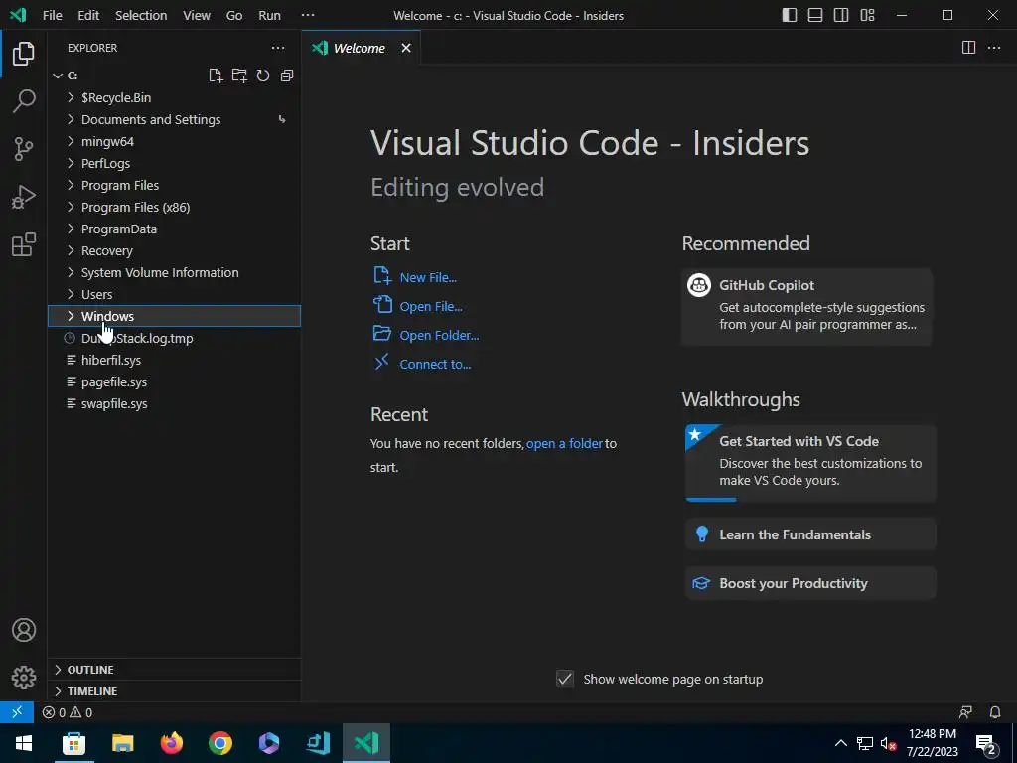Open the Edit menu
This screenshot has height=763, width=1017.
88,15
